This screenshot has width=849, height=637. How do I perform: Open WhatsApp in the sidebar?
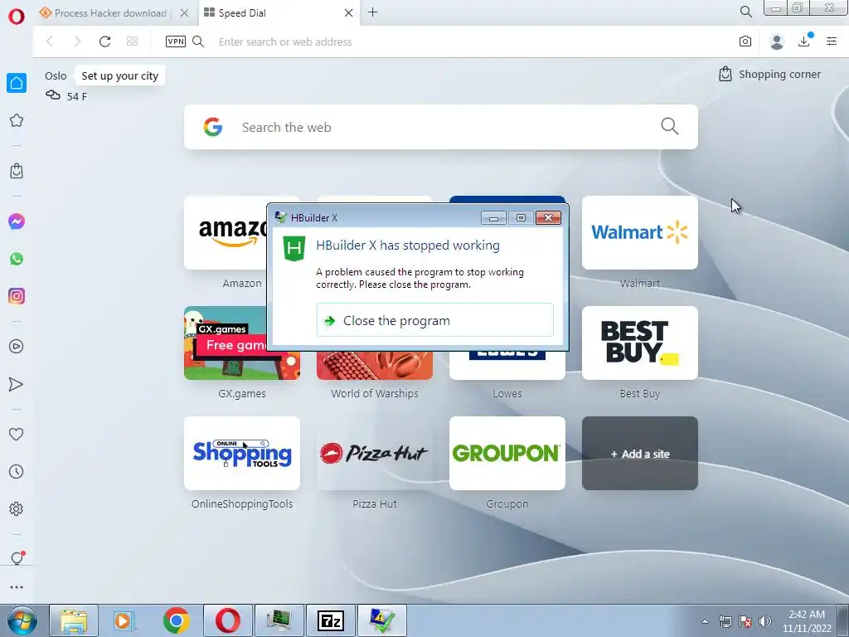click(x=17, y=259)
